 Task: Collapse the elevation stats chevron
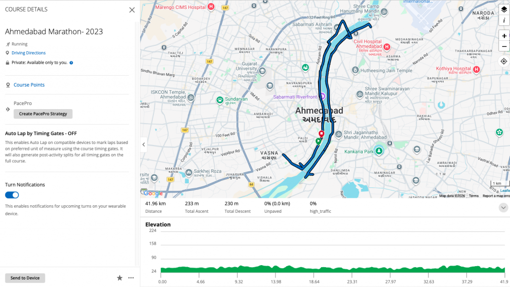503,208
